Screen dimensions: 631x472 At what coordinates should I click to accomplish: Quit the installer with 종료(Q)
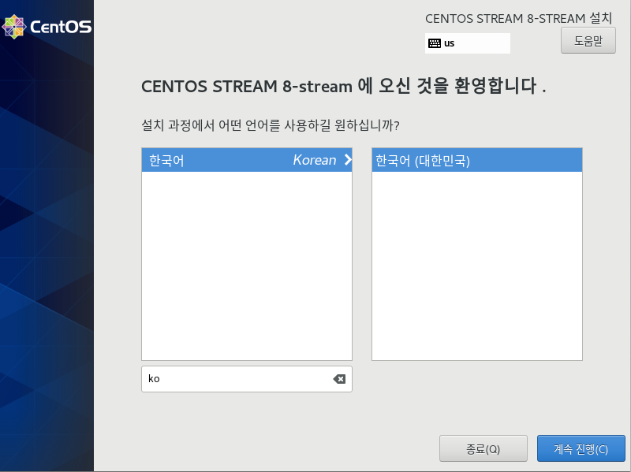coord(483,448)
